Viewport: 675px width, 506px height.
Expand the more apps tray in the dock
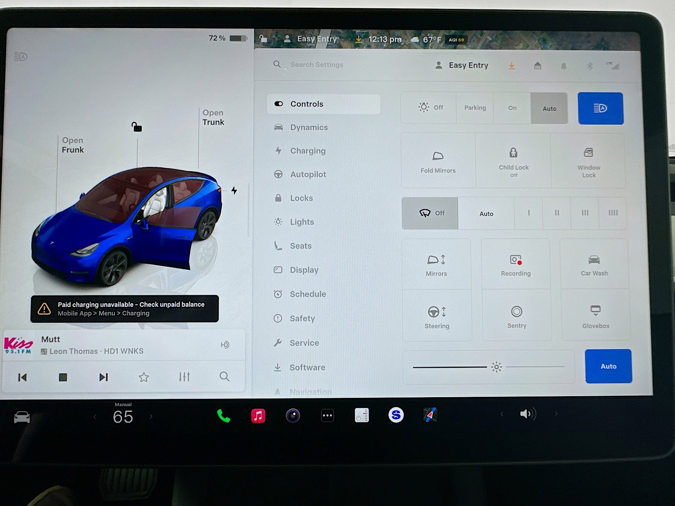pos(327,415)
